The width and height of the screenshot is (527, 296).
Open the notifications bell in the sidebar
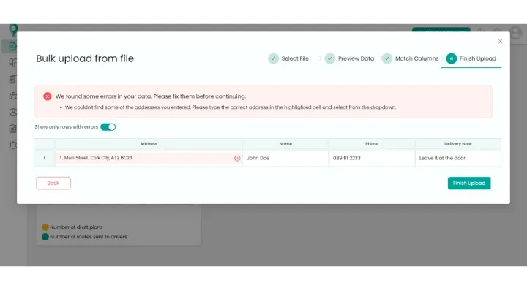click(x=12, y=145)
